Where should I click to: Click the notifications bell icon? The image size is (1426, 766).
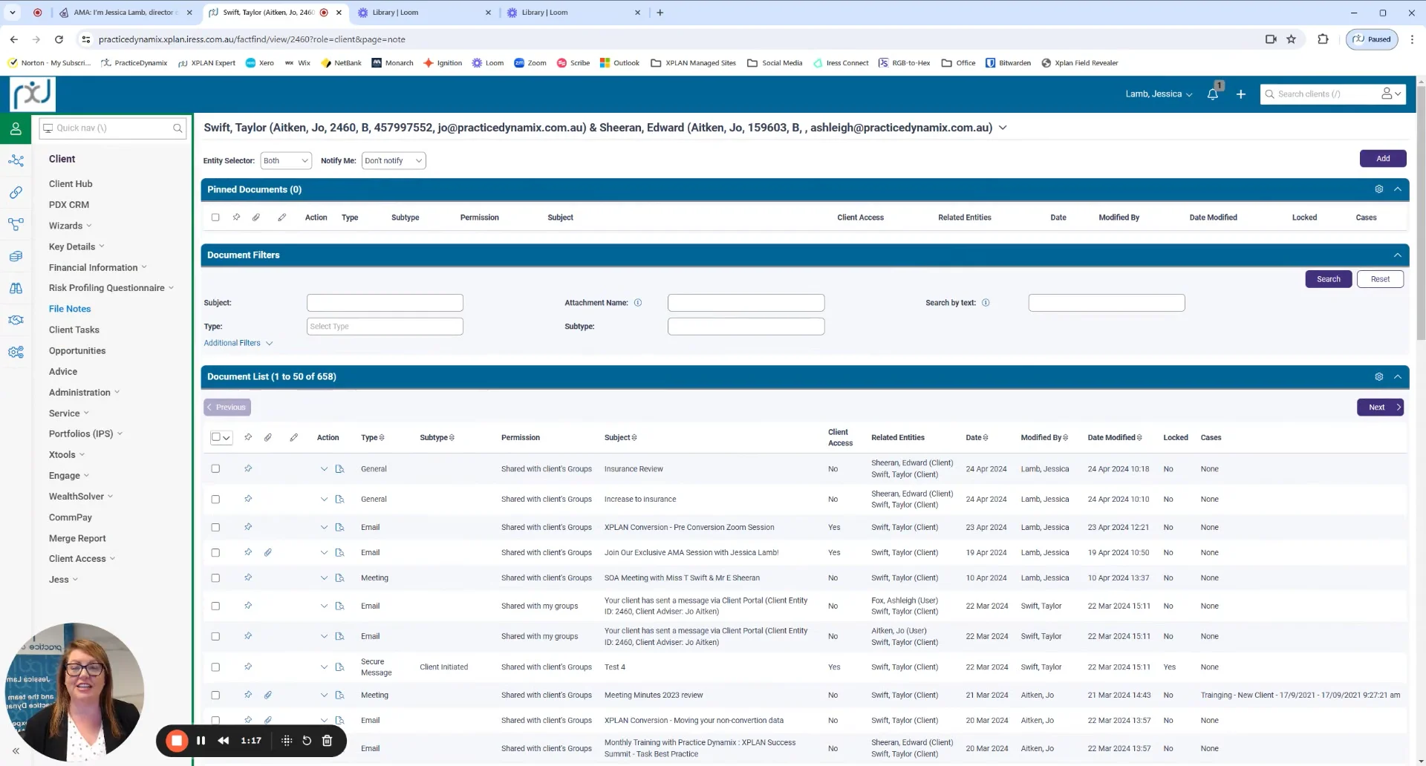1212,94
